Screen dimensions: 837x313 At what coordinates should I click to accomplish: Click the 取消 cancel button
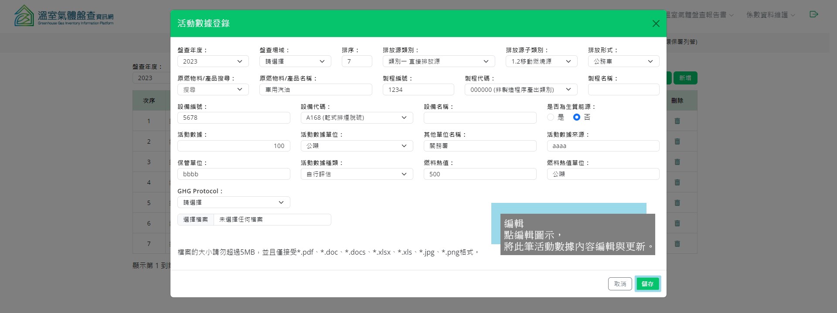click(620, 284)
